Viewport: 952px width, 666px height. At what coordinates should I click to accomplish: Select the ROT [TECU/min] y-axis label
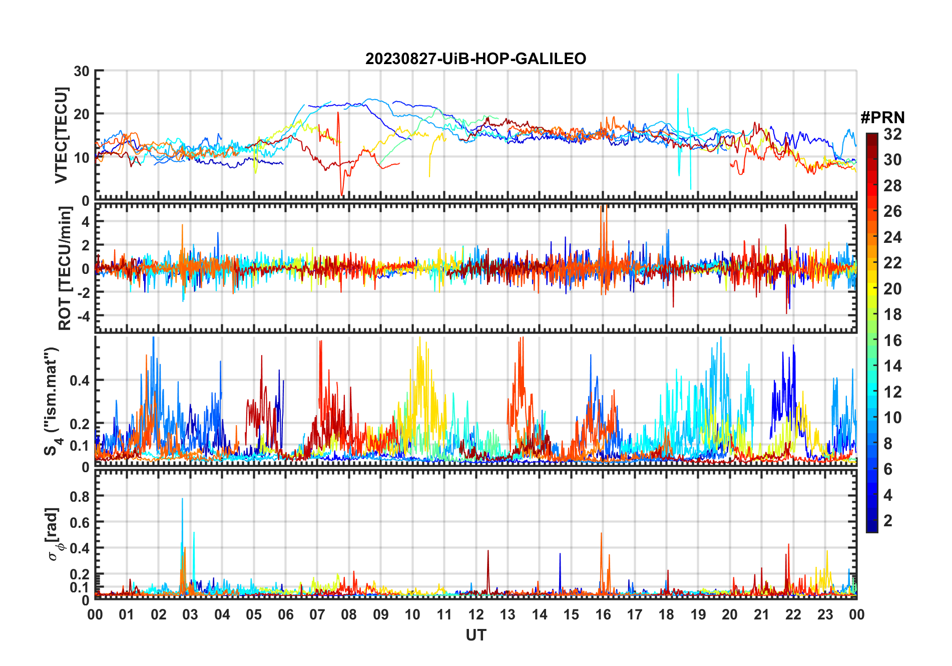(x=65, y=268)
